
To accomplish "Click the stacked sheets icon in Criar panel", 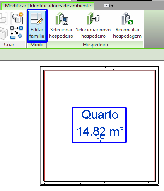I will pos(4,33).
